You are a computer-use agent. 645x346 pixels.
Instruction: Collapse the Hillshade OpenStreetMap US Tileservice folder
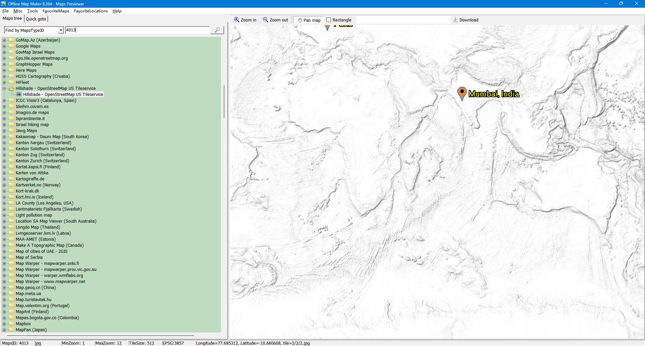pos(4,89)
